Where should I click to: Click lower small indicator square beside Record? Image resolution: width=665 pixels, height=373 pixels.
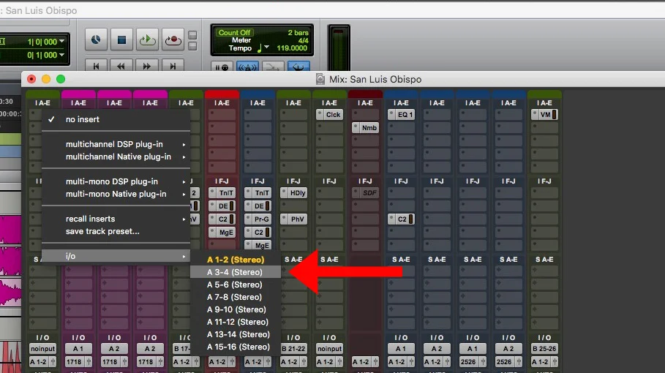tap(192, 46)
